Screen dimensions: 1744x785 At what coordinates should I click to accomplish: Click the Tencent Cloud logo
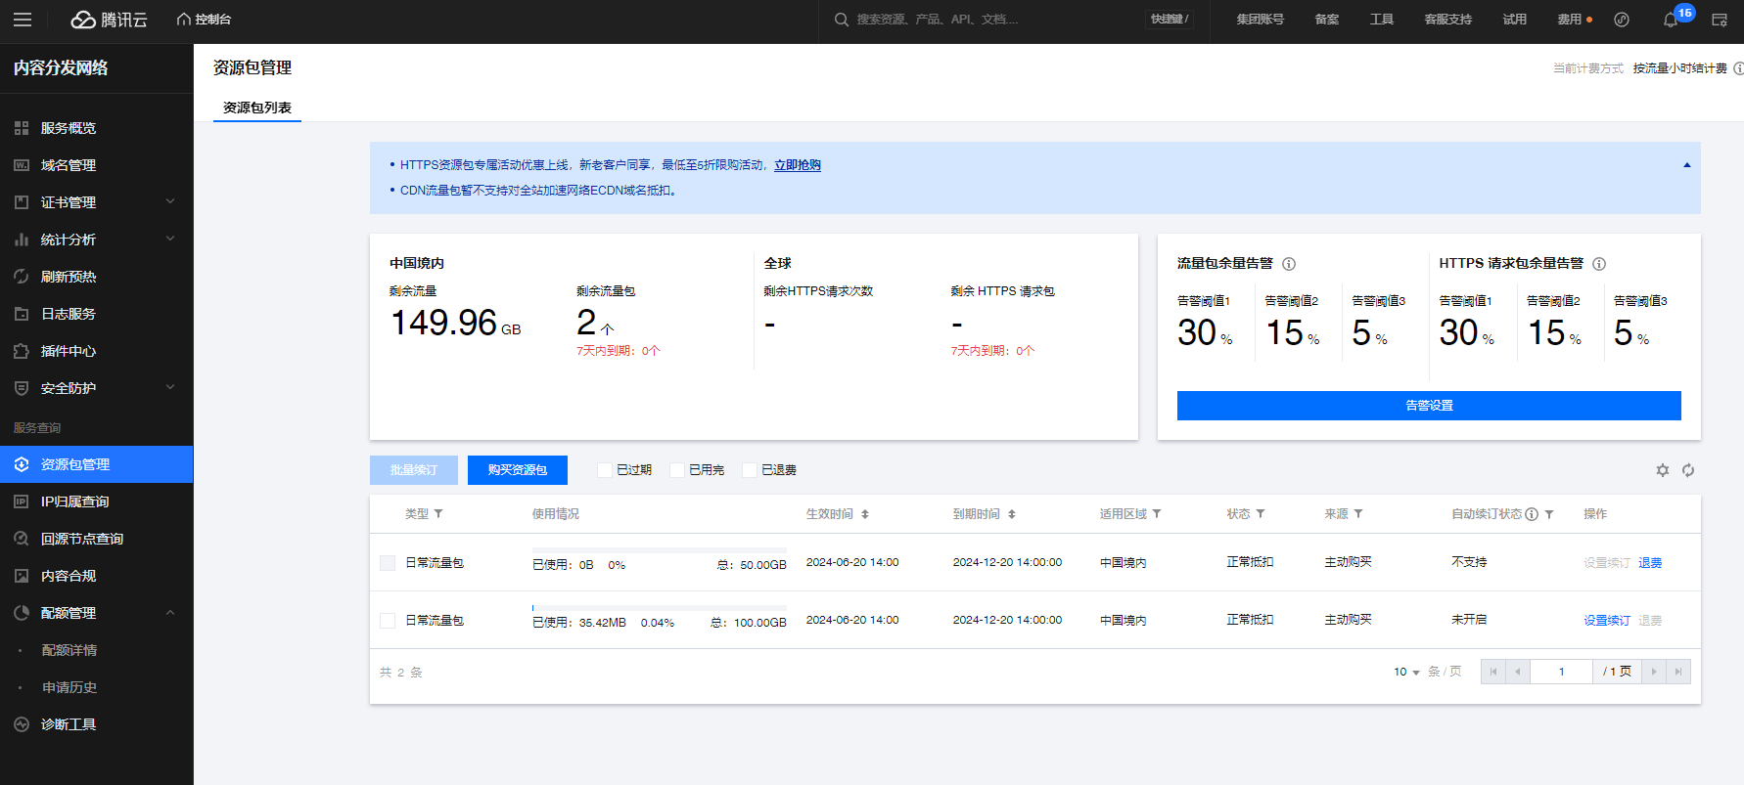click(110, 20)
